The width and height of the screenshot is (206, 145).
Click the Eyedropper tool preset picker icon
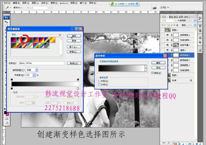pos(8,8)
